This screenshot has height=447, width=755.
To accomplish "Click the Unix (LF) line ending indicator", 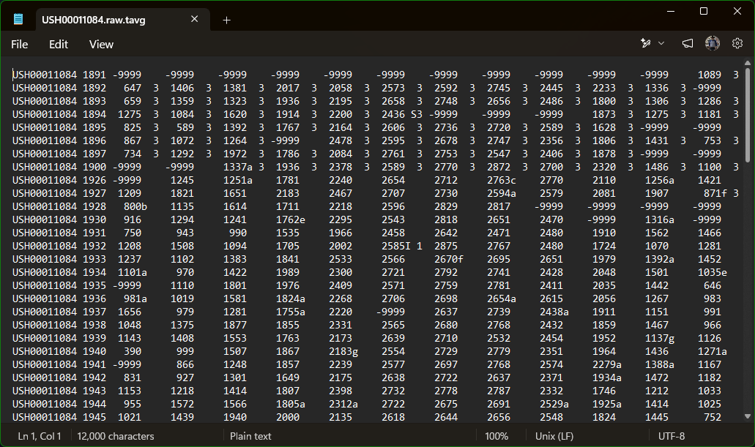I will coord(554,436).
